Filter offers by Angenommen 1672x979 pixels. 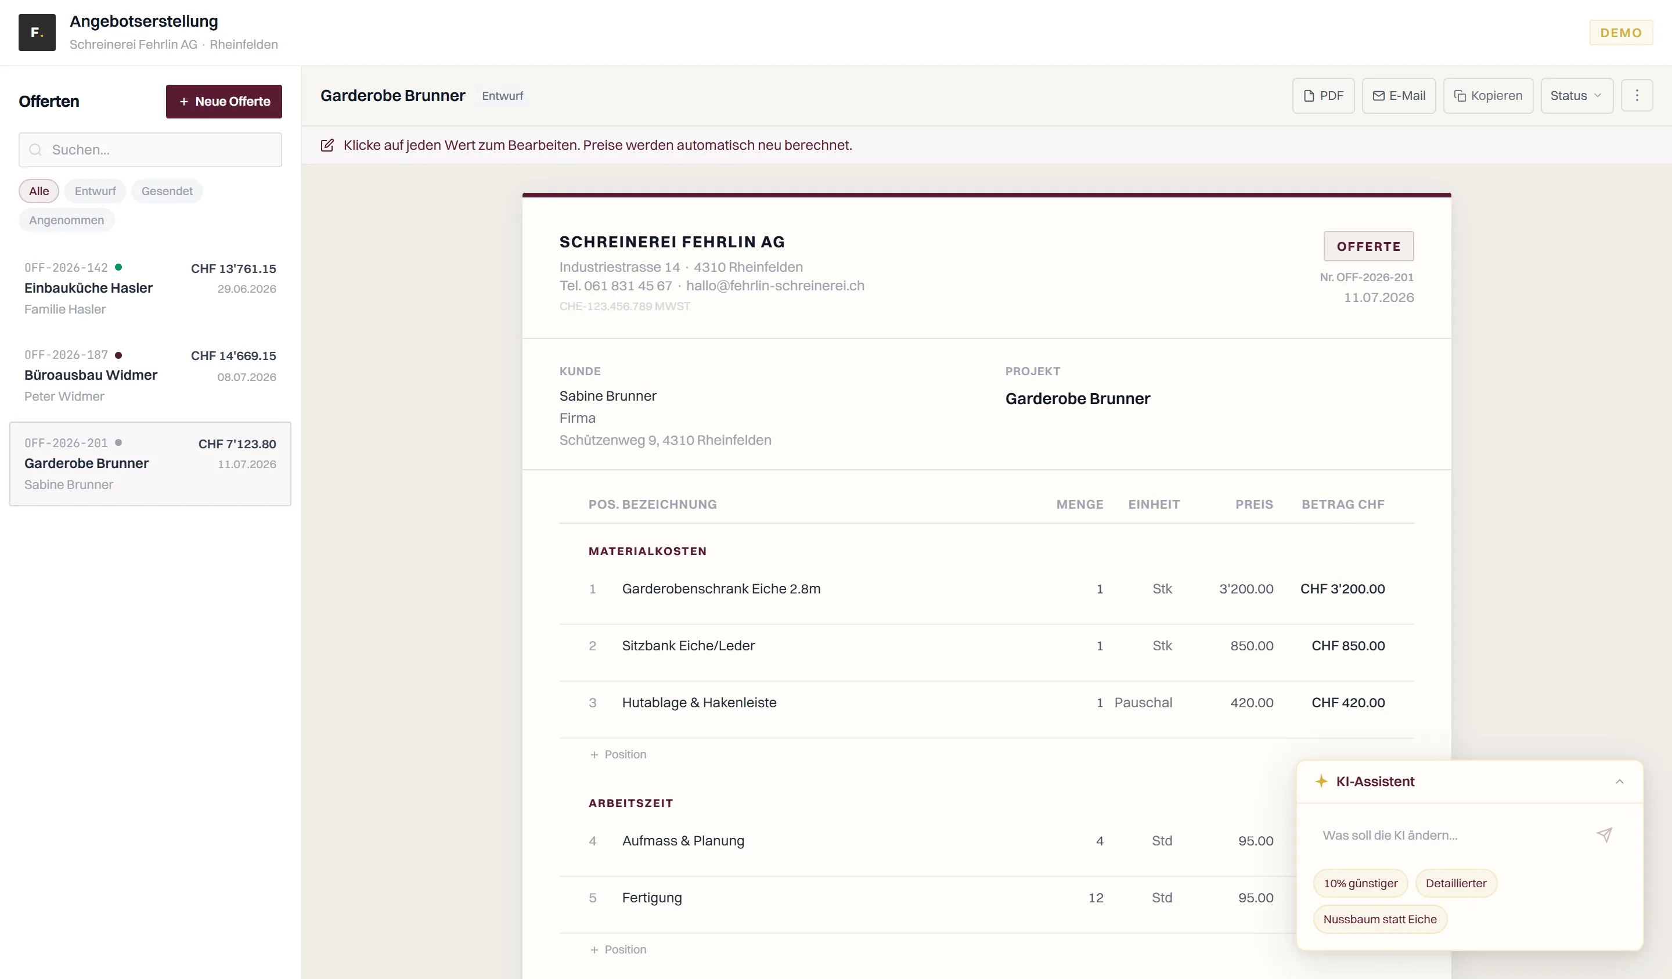click(66, 220)
